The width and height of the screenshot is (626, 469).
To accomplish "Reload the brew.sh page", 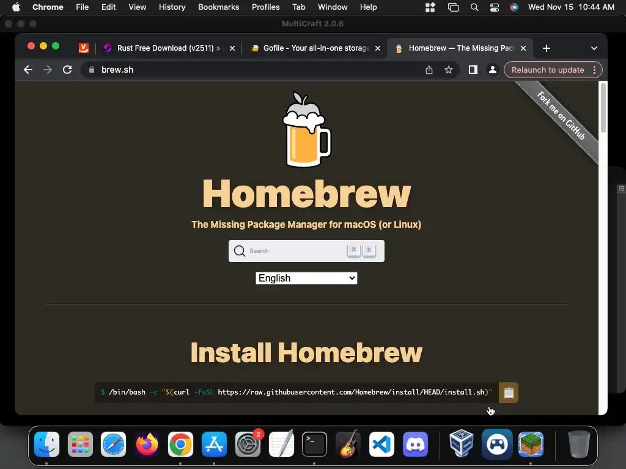I will point(67,70).
